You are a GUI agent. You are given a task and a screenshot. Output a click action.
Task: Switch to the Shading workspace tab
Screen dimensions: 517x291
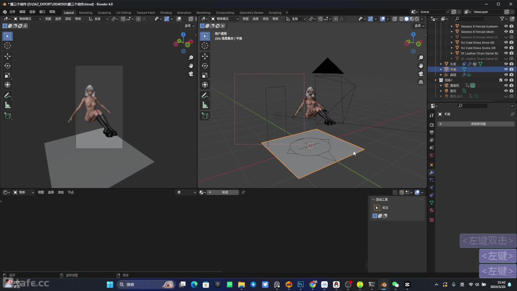[166, 13]
